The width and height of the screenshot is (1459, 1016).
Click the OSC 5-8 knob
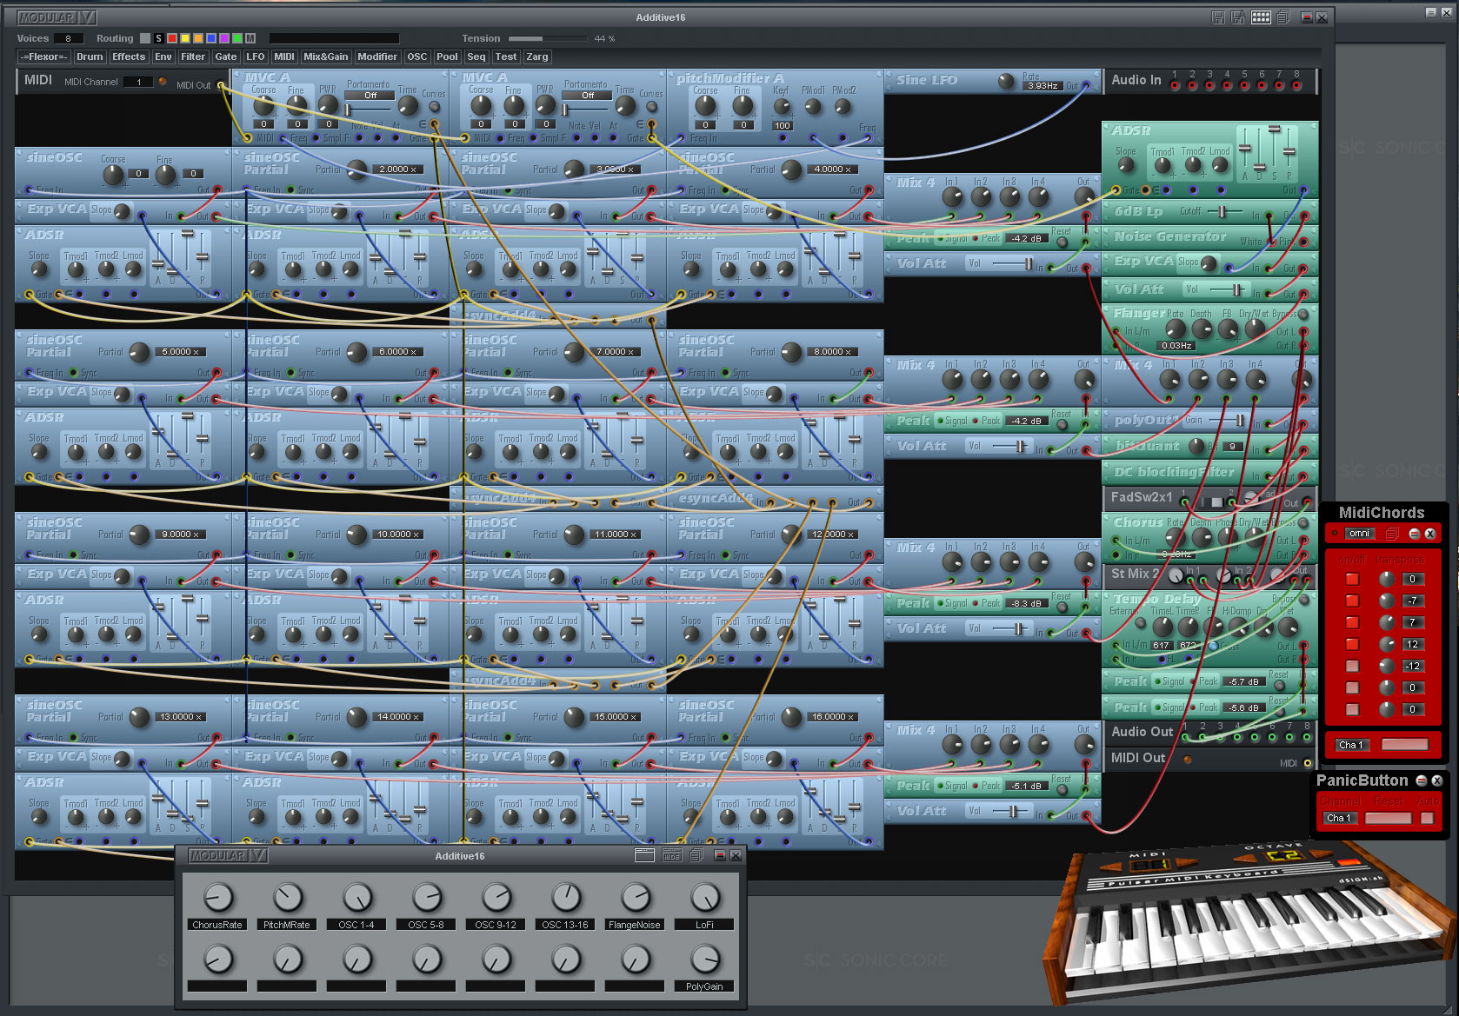427,898
